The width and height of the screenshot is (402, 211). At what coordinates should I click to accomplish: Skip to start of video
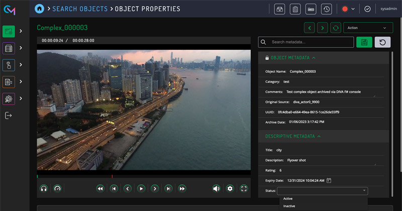click(x=114, y=189)
